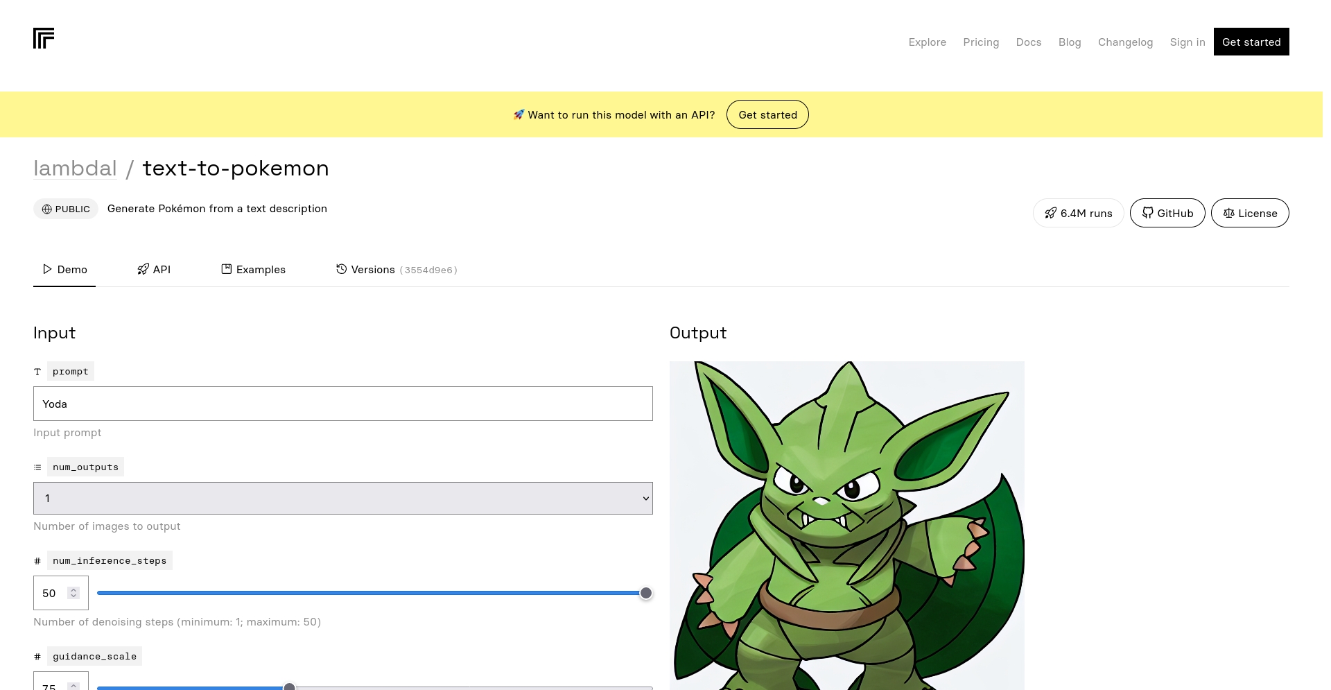Click the Output heading
Image resolution: width=1331 pixels, height=690 pixels.
tap(698, 333)
